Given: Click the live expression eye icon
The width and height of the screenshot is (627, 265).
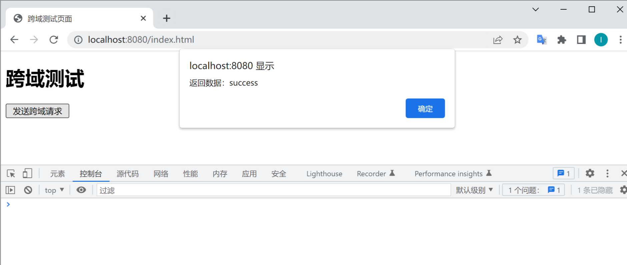Looking at the screenshot, I should [81, 190].
